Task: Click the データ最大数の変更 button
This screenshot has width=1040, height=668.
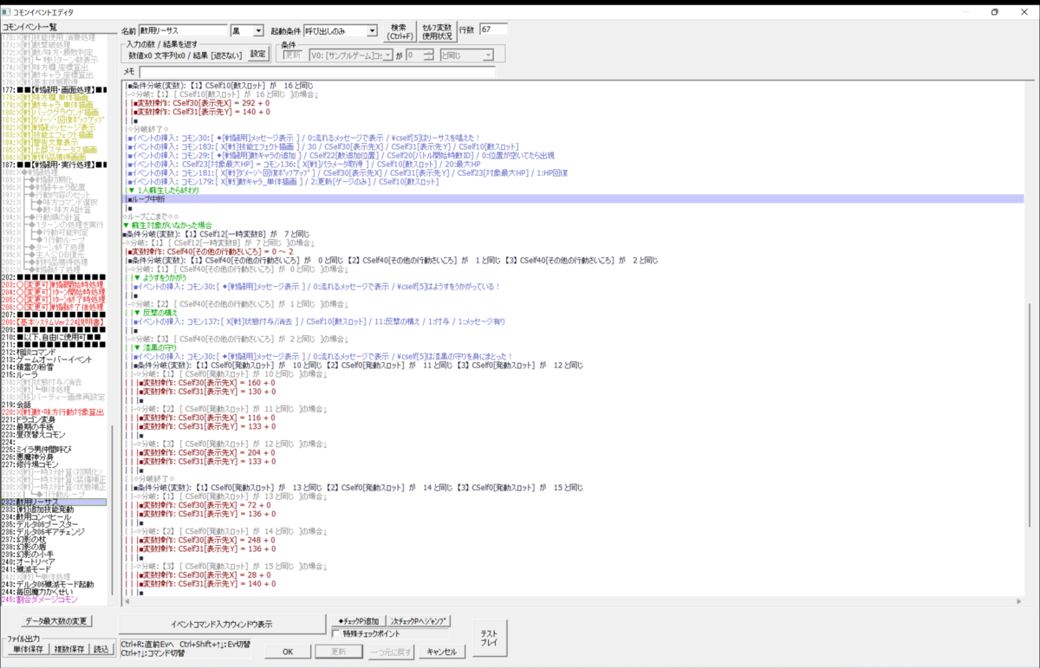Action: pos(58,620)
